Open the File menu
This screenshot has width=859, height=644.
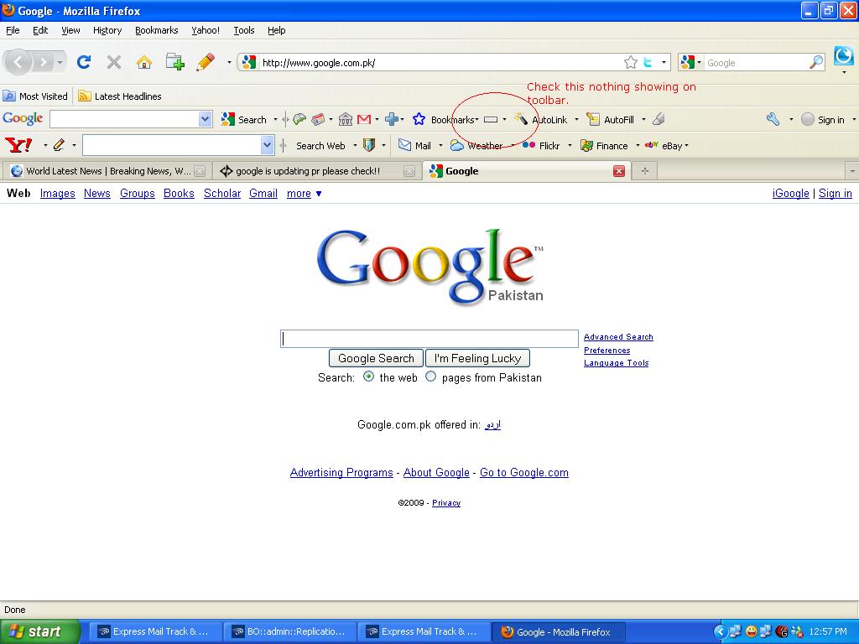13,31
